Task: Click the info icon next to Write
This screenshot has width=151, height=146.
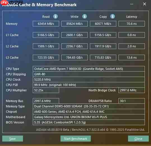Action: [x=85, y=16]
